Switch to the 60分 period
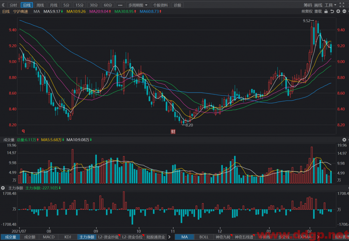 coord(108,5)
